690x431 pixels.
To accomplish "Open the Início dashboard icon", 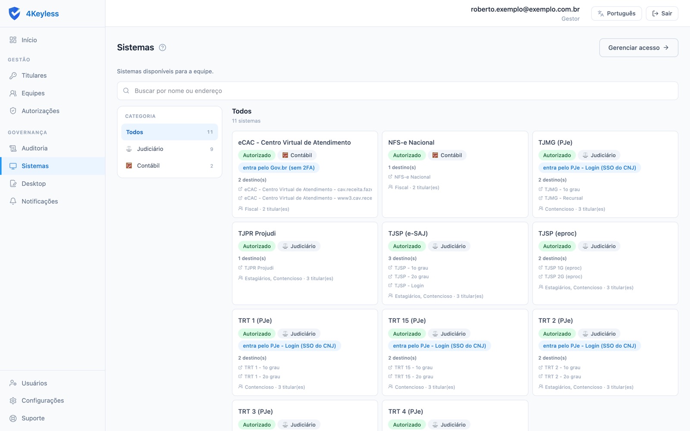I will [13, 40].
